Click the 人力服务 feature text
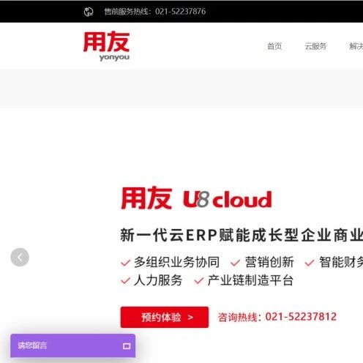Screen dimensions: 363x363 click(x=158, y=280)
